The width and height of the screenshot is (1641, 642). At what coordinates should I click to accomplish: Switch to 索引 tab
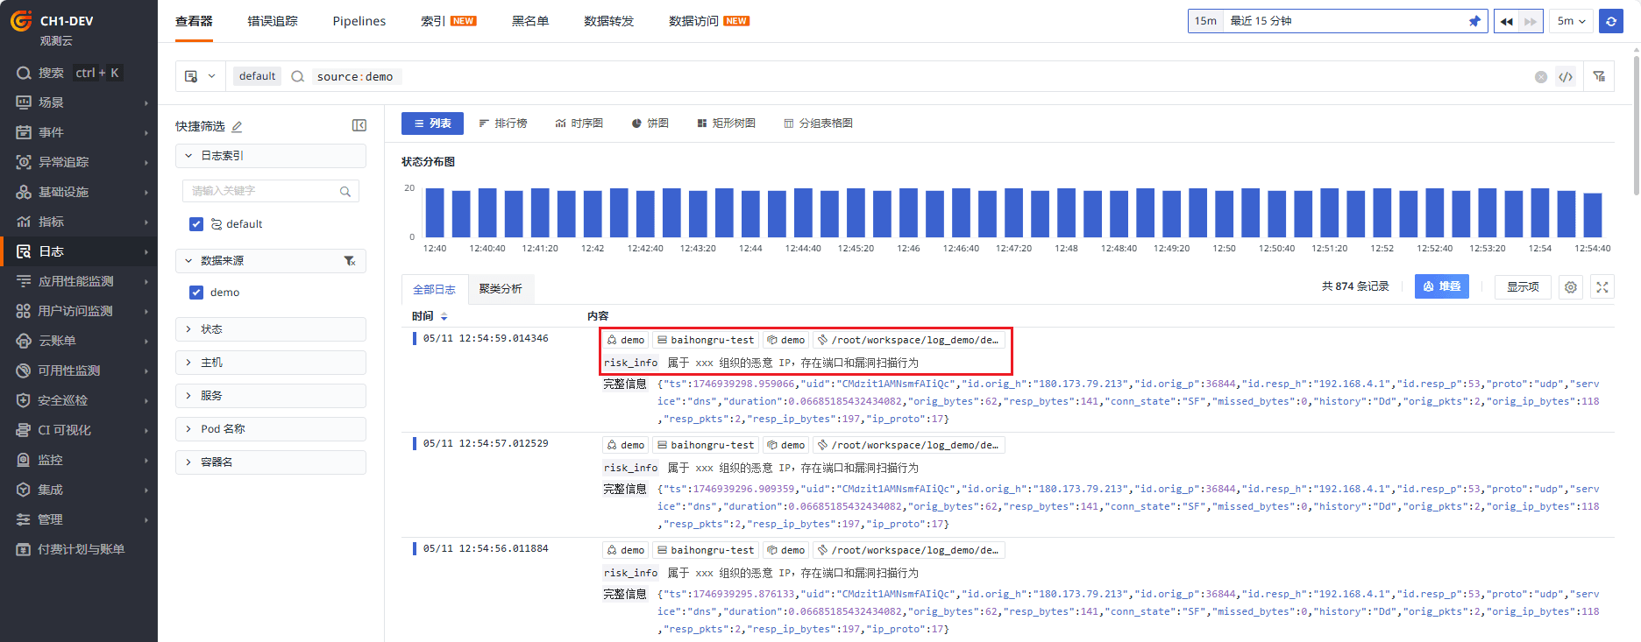(x=448, y=21)
